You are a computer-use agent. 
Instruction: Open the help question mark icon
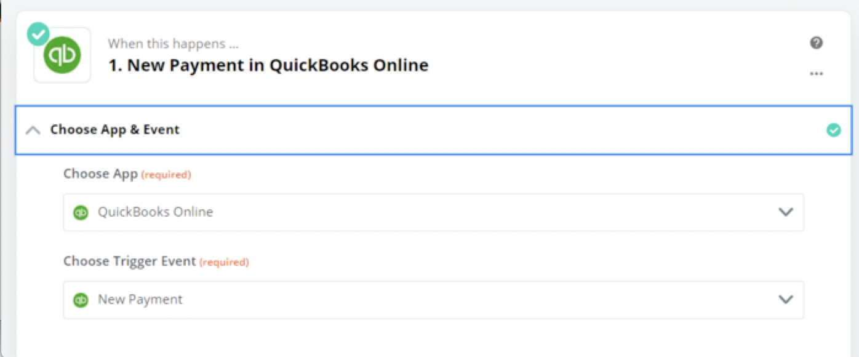pos(816,42)
